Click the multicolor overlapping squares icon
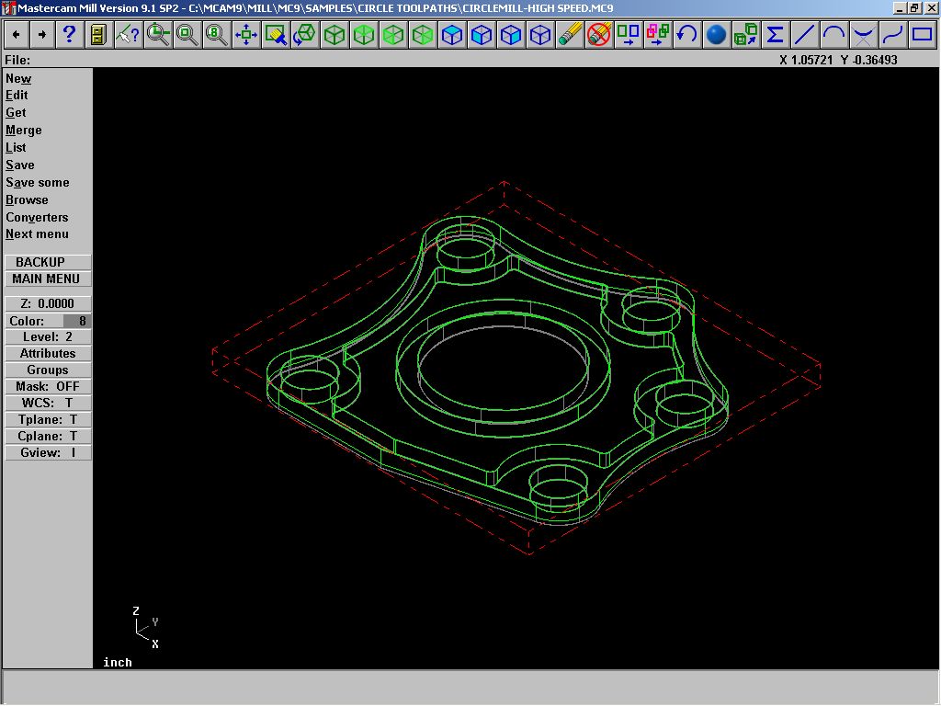This screenshot has width=941, height=706. pos(657,35)
